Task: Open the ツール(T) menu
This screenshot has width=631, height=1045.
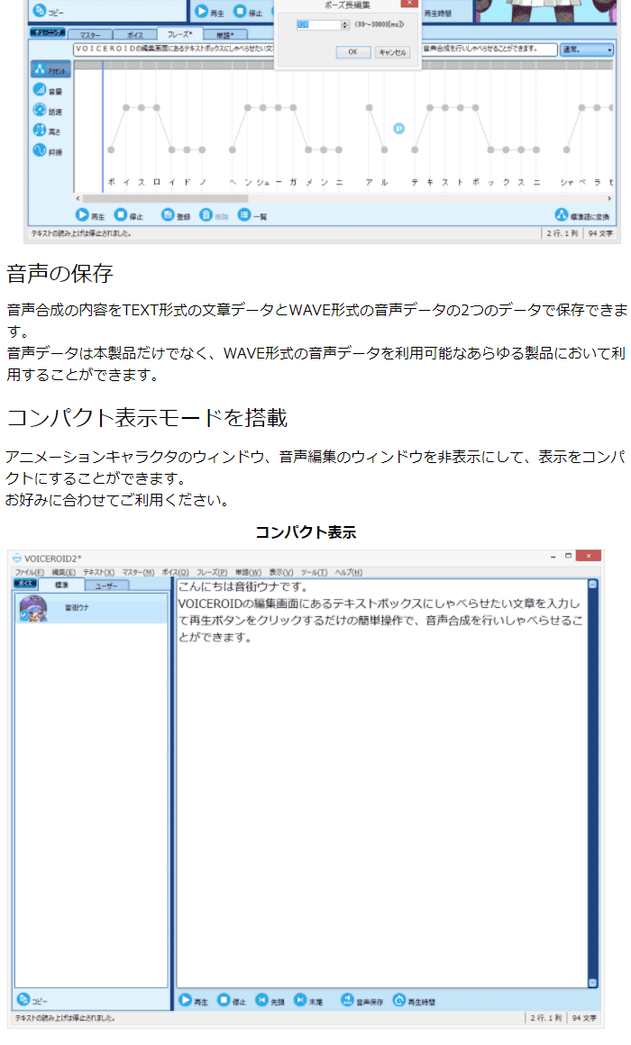Action: click(315, 572)
